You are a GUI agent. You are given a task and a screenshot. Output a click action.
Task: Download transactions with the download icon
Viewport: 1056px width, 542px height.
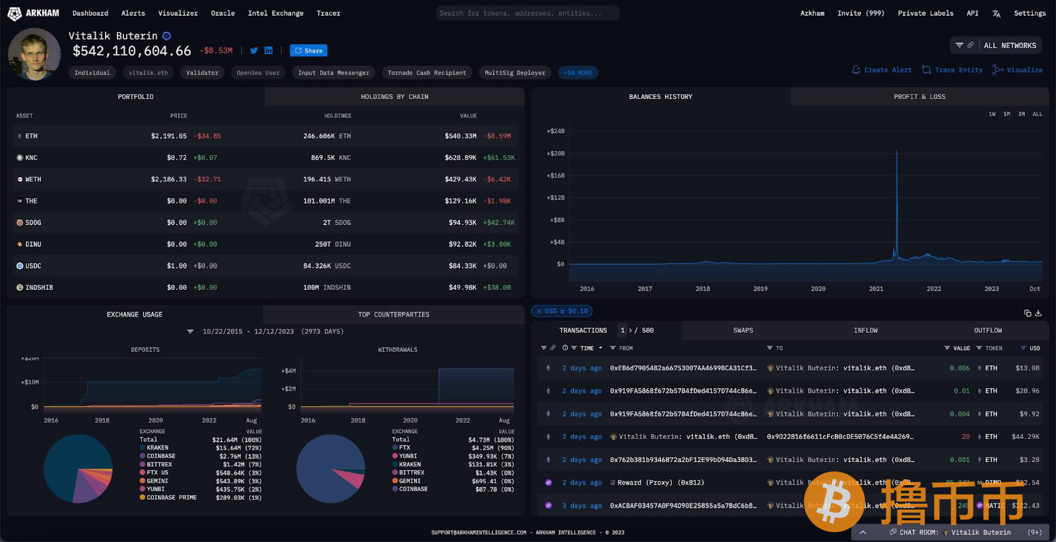[1038, 313]
